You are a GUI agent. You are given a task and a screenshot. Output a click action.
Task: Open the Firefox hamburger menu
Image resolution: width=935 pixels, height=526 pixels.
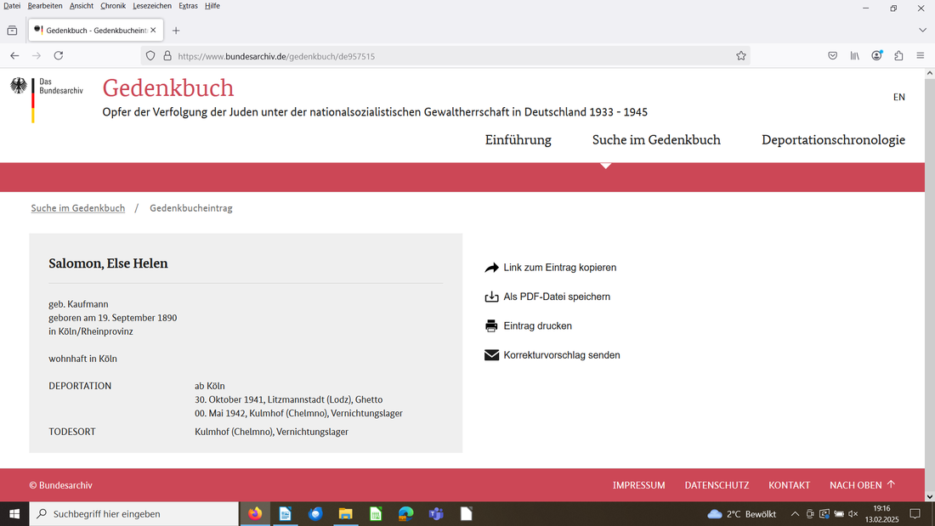(x=920, y=55)
